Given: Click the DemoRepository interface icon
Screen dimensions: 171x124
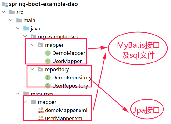Looking at the screenshot, I should click(48, 78).
